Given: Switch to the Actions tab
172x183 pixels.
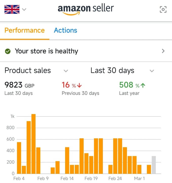Looking at the screenshot, I should click(66, 30).
